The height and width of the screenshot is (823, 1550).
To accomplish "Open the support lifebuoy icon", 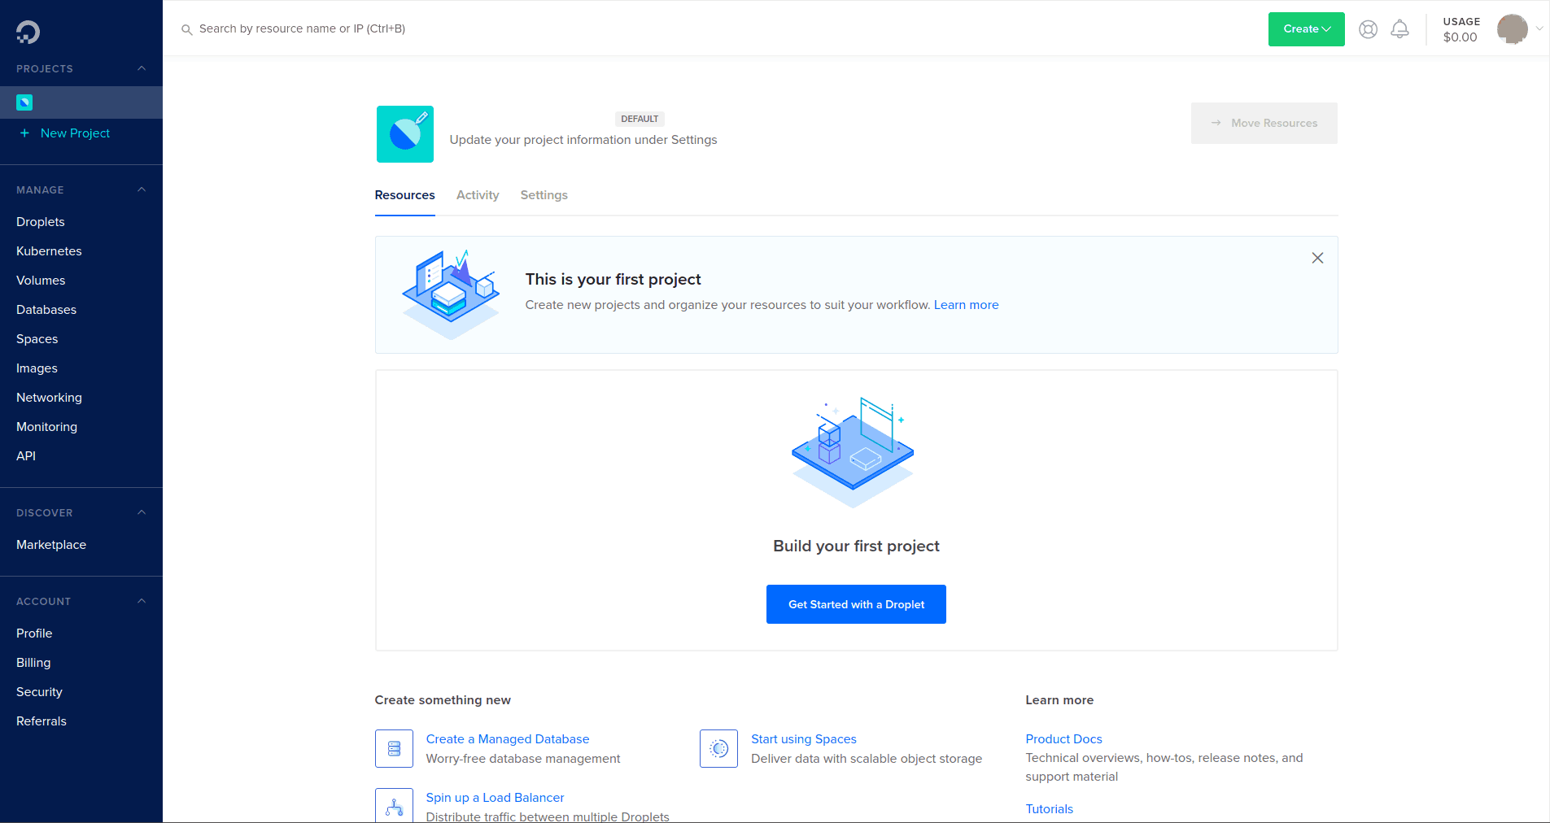I will pyautogui.click(x=1369, y=29).
